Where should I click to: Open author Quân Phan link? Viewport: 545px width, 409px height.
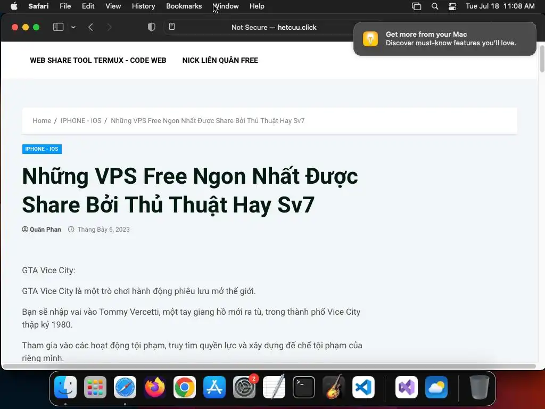pyautogui.click(x=45, y=230)
